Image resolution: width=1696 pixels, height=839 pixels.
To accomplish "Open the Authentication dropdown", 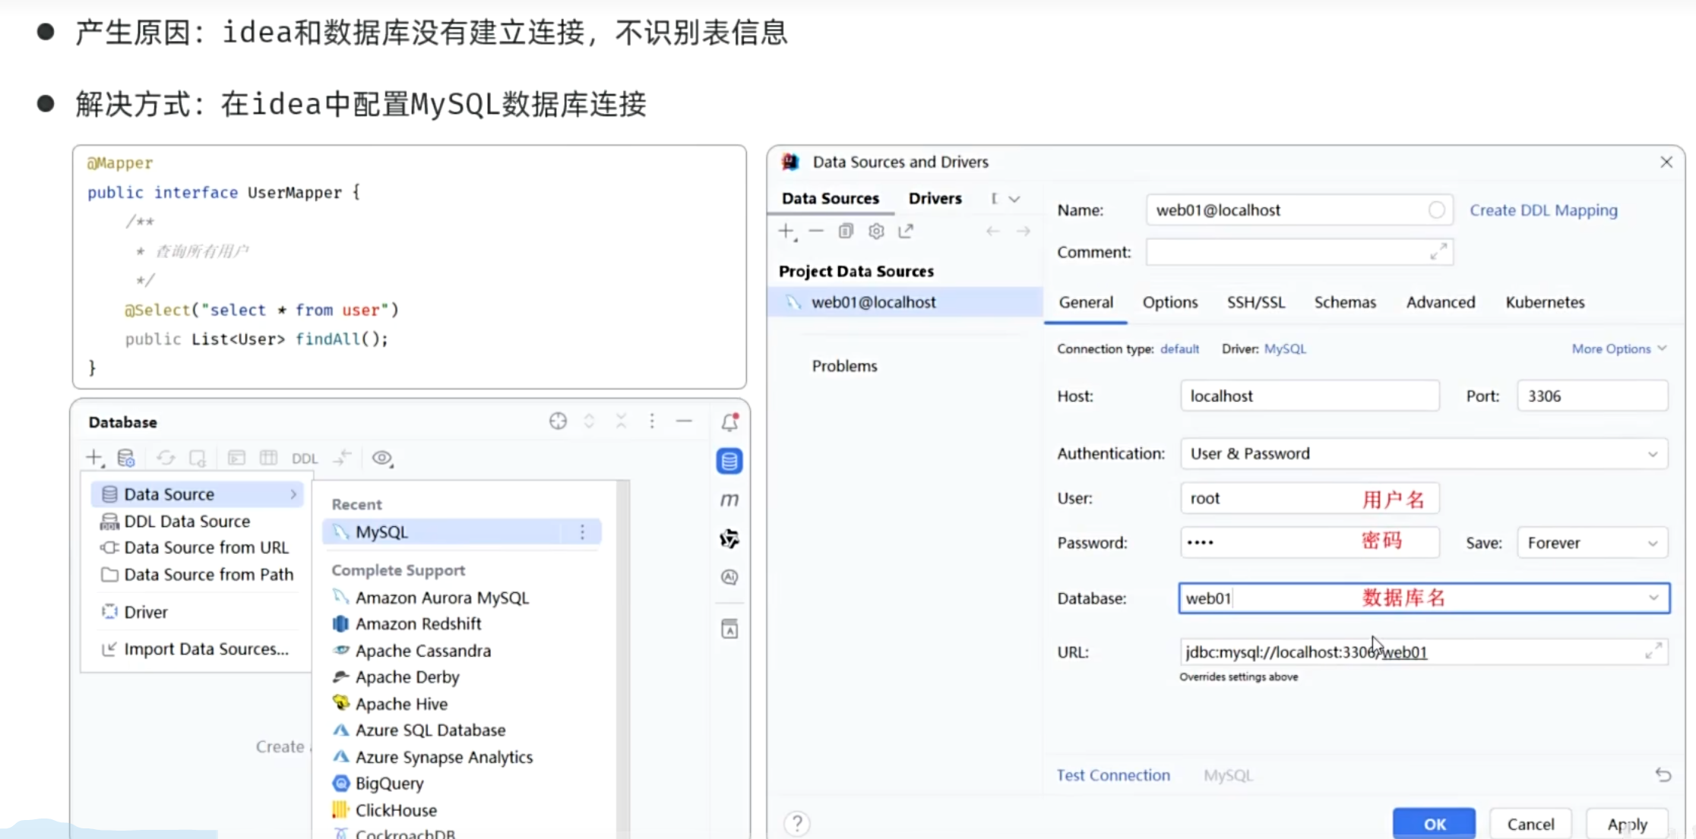I will 1423,453.
